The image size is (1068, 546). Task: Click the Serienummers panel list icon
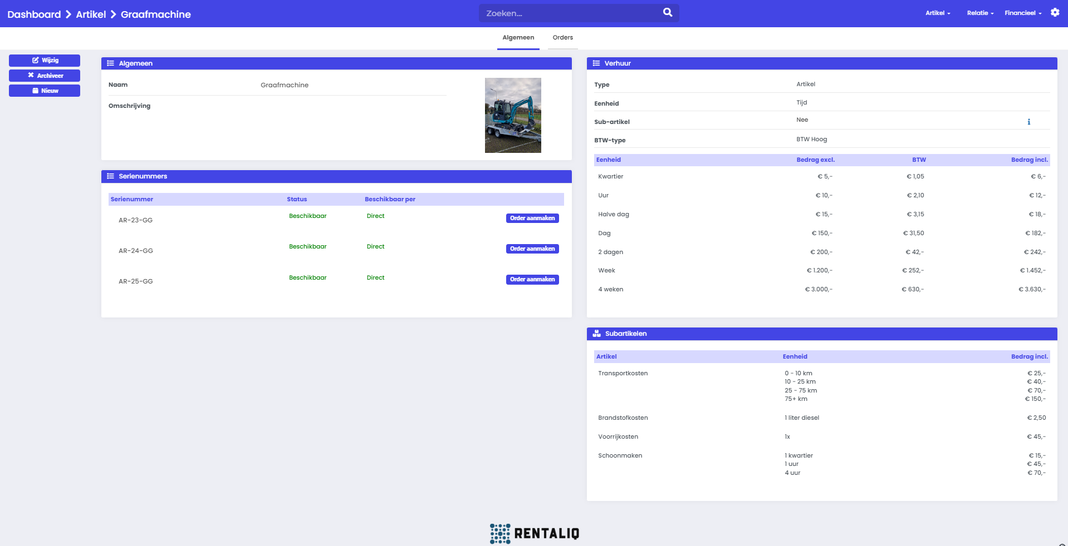[x=110, y=176]
